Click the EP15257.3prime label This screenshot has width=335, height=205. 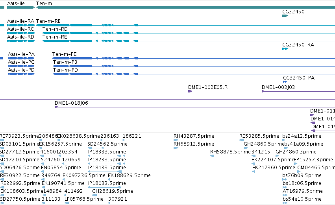coord(313,160)
